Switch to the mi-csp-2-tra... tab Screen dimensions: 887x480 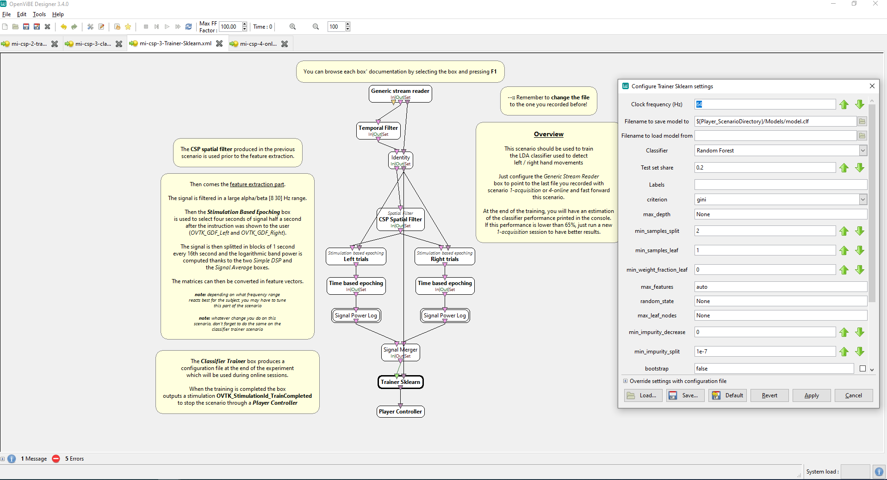(29, 44)
